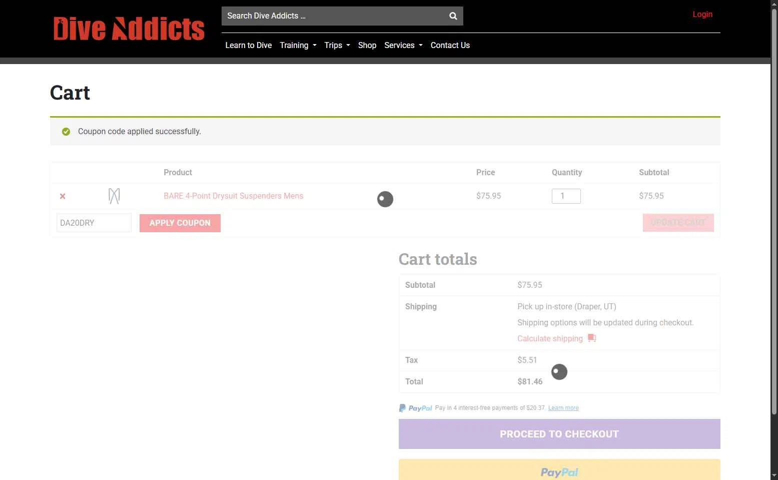Click the Quantity column header
Image resolution: width=778 pixels, height=480 pixels.
567,172
